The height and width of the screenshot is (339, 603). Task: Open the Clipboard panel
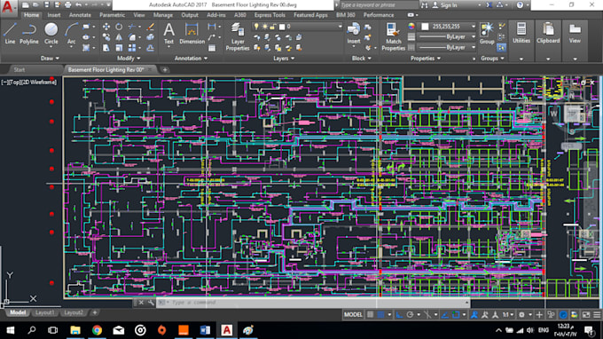[x=548, y=33]
